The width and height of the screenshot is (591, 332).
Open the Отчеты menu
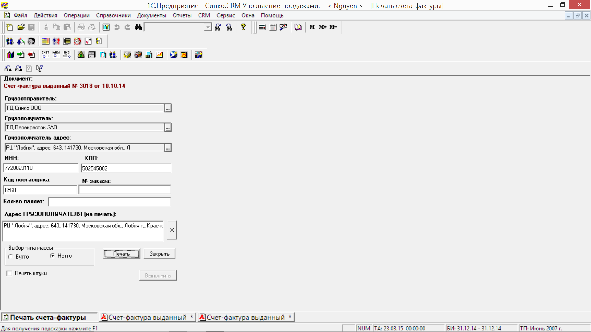[182, 15]
